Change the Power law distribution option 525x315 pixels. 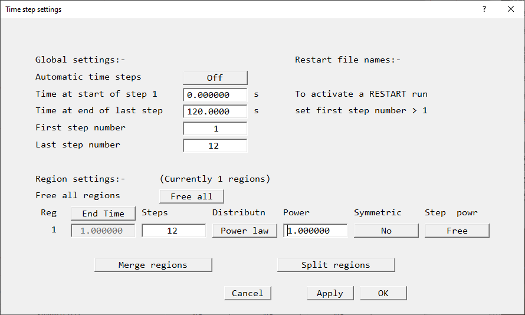coord(244,231)
